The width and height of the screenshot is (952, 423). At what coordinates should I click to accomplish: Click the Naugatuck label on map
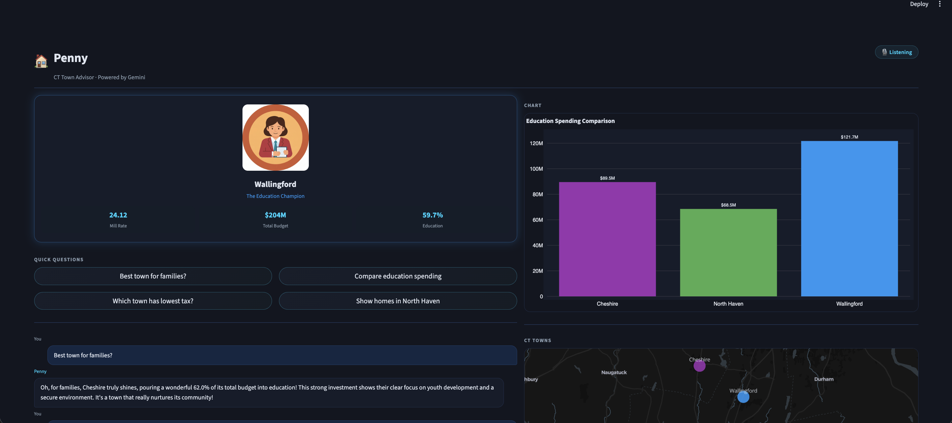pyautogui.click(x=613, y=372)
